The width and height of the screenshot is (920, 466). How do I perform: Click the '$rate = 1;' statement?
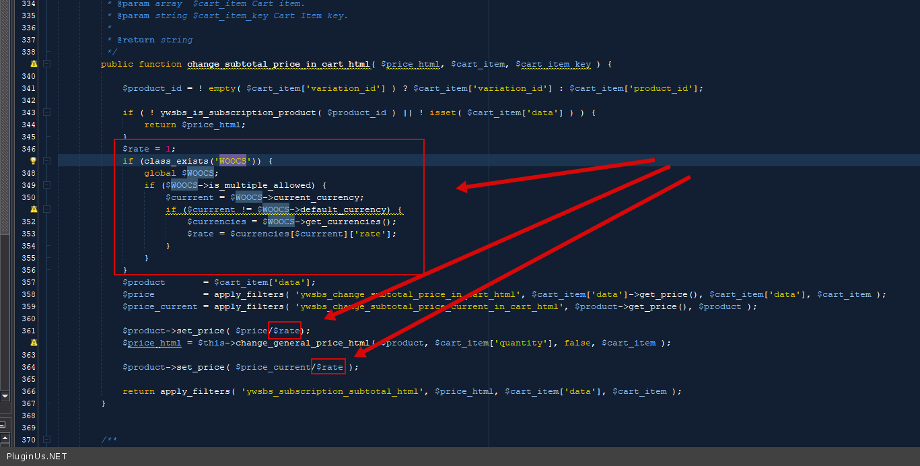click(149, 149)
